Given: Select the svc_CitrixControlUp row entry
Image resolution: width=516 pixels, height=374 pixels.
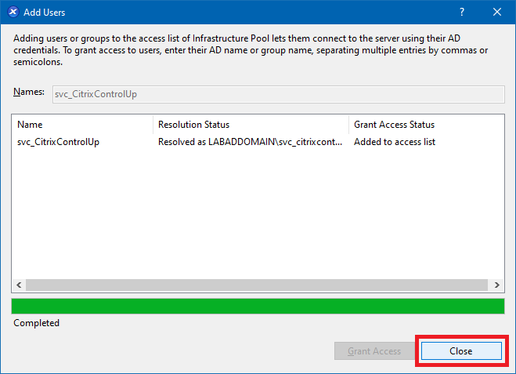Looking at the screenshot, I should (x=58, y=142).
